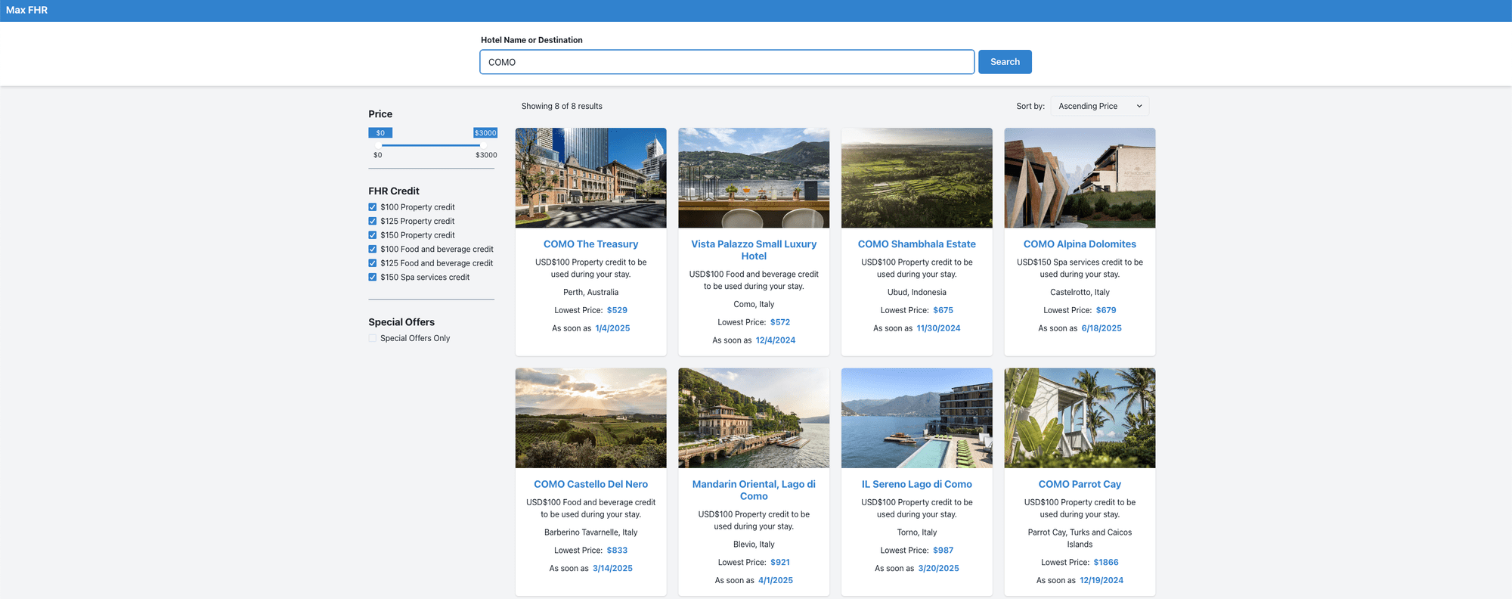Image resolution: width=1512 pixels, height=599 pixels.
Task: Click the "Perth, Australia" location text
Action: click(591, 293)
